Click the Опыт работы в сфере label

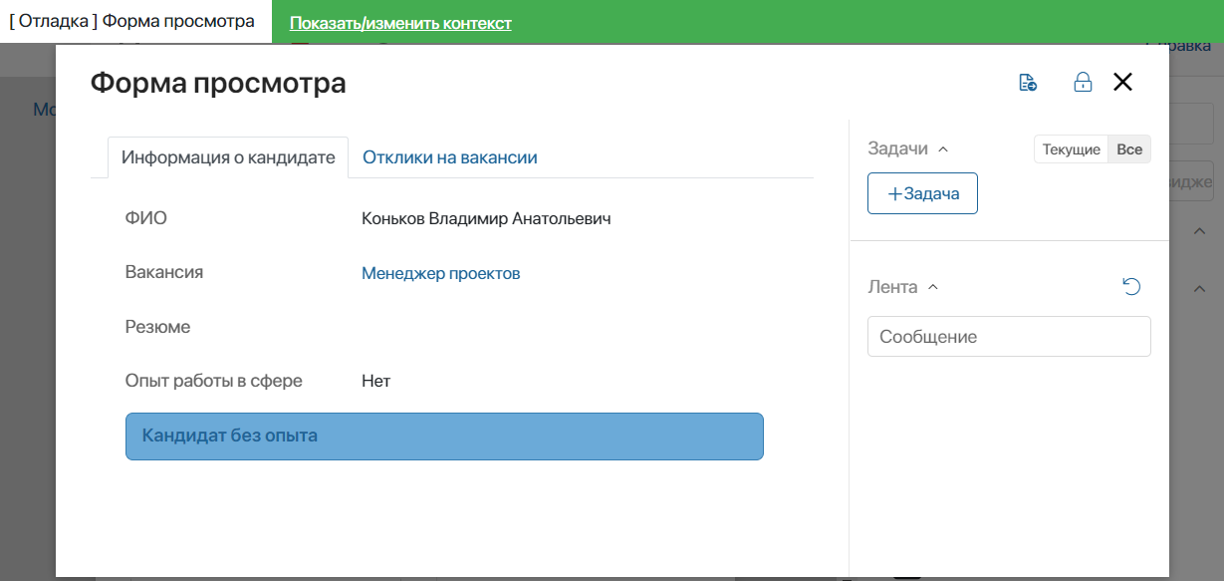(x=214, y=381)
